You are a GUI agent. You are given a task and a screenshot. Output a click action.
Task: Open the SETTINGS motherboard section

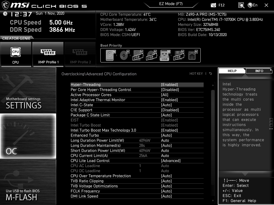click(x=28, y=90)
